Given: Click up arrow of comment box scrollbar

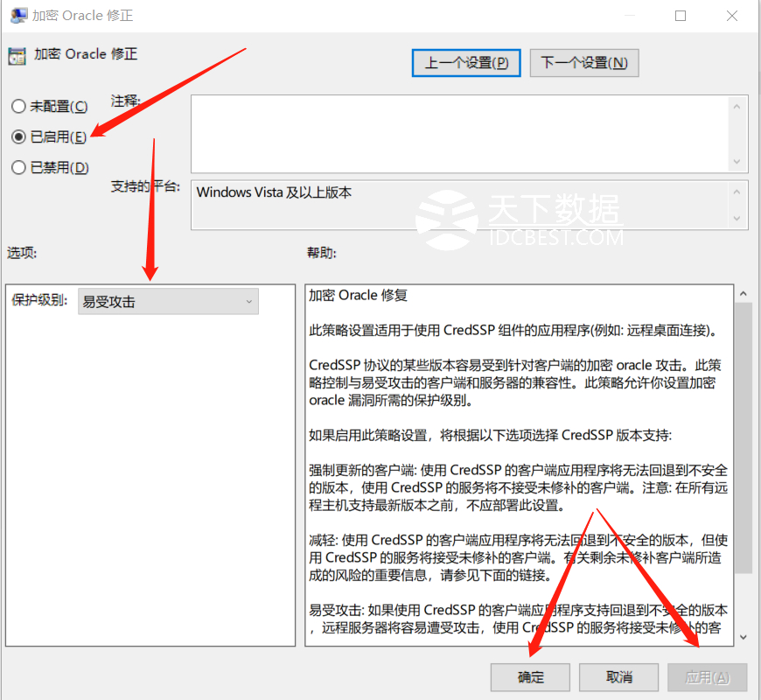Looking at the screenshot, I should pyautogui.click(x=737, y=106).
